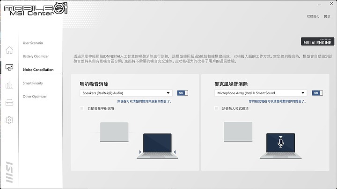Click the 麥克風噪音消除 heading
Image resolution: width=337 pixels, height=189 pixels.
231,84
